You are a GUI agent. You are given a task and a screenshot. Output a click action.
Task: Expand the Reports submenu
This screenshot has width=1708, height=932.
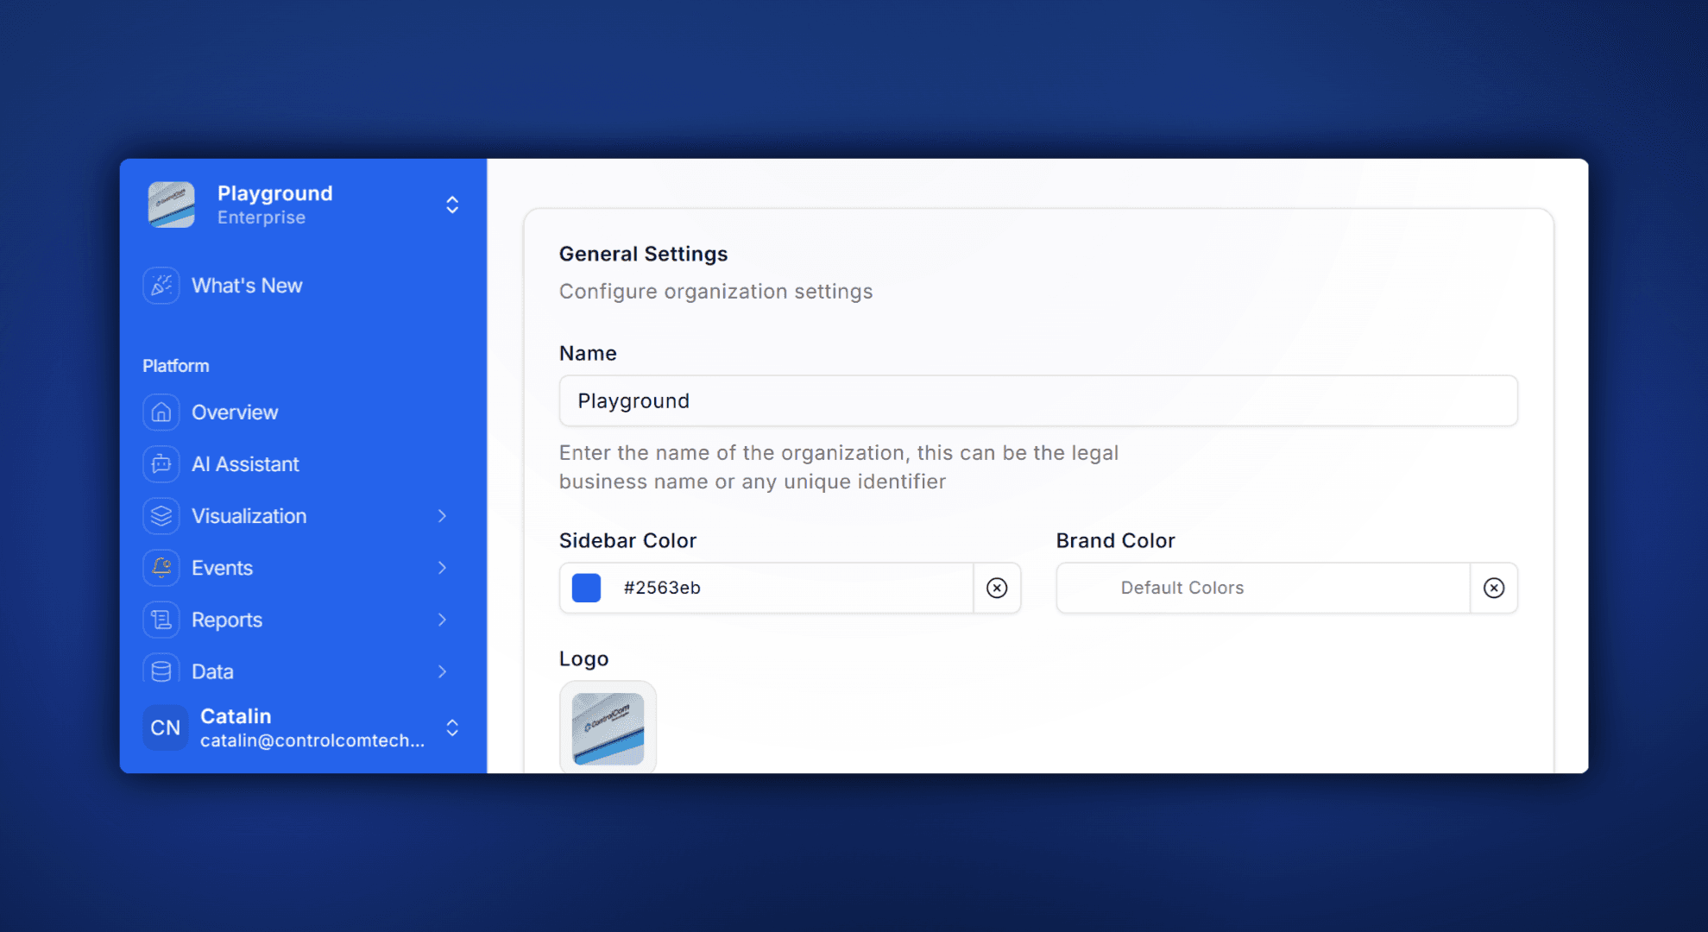[x=443, y=619]
